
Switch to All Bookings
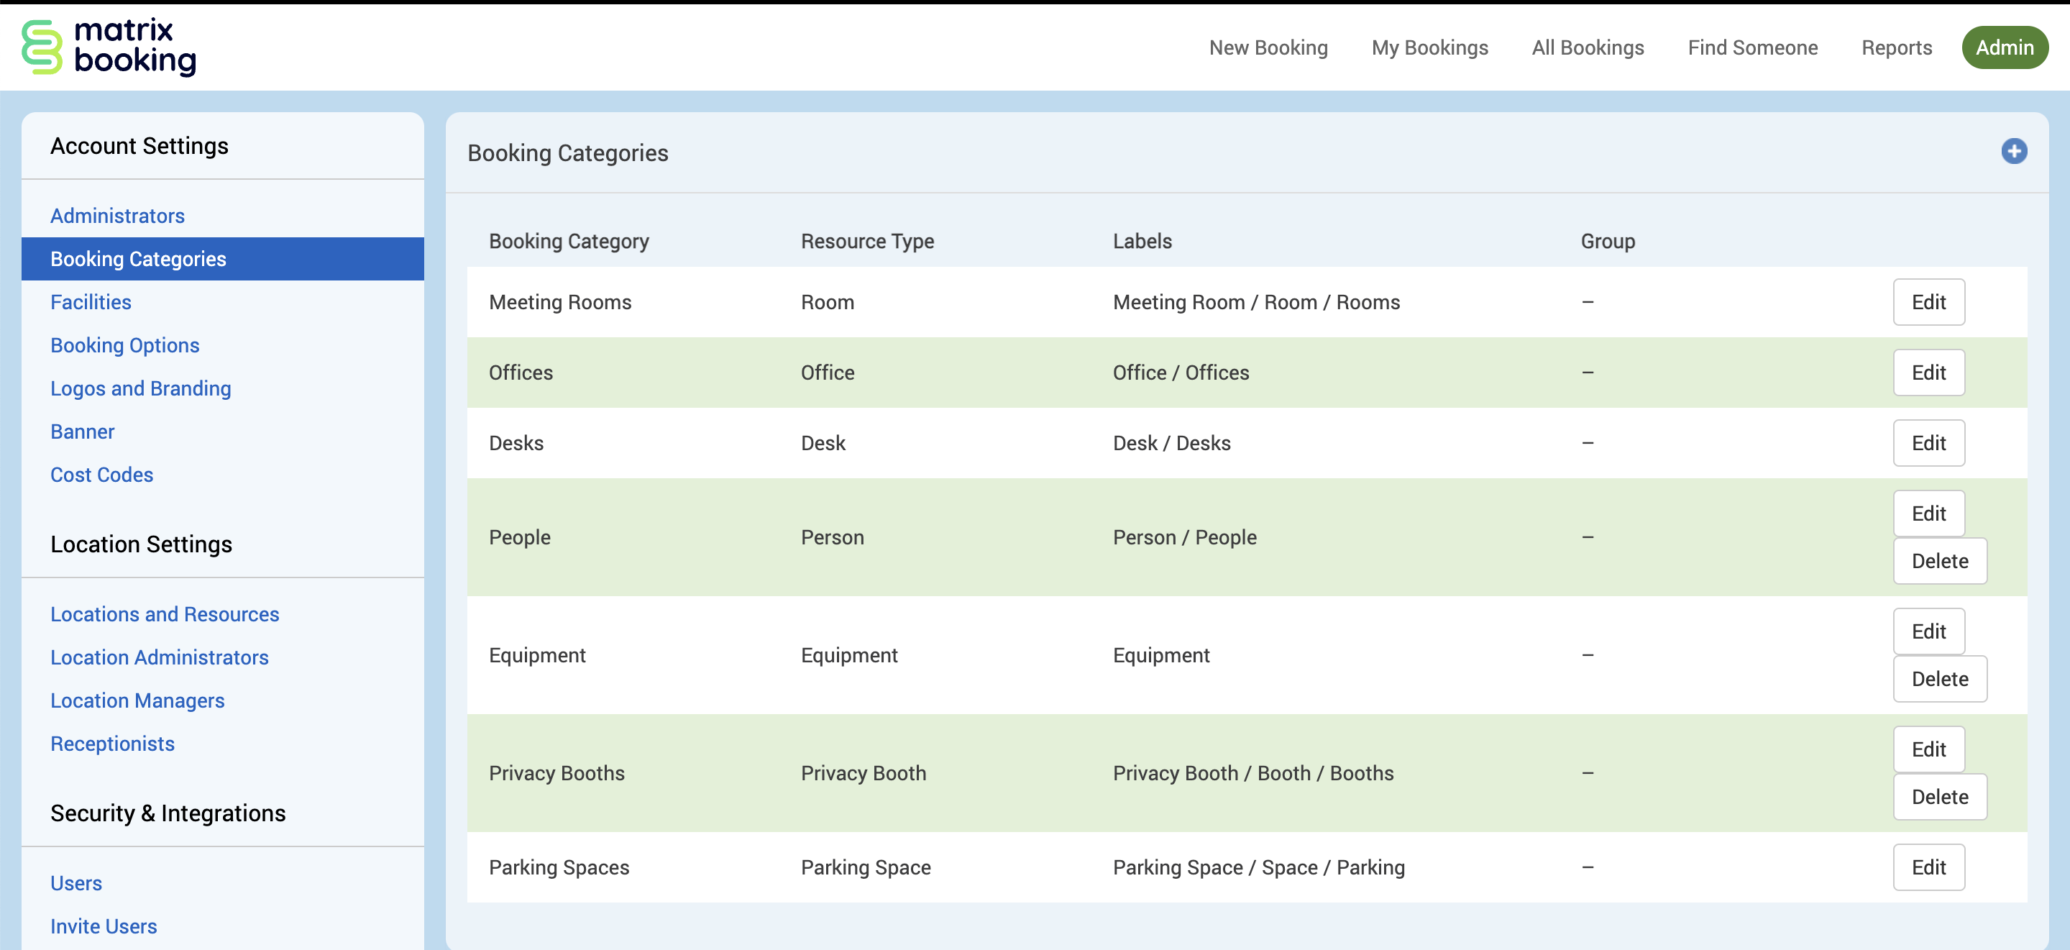[1587, 47]
